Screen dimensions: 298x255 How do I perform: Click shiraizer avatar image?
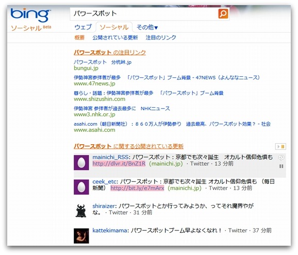[x=81, y=211]
